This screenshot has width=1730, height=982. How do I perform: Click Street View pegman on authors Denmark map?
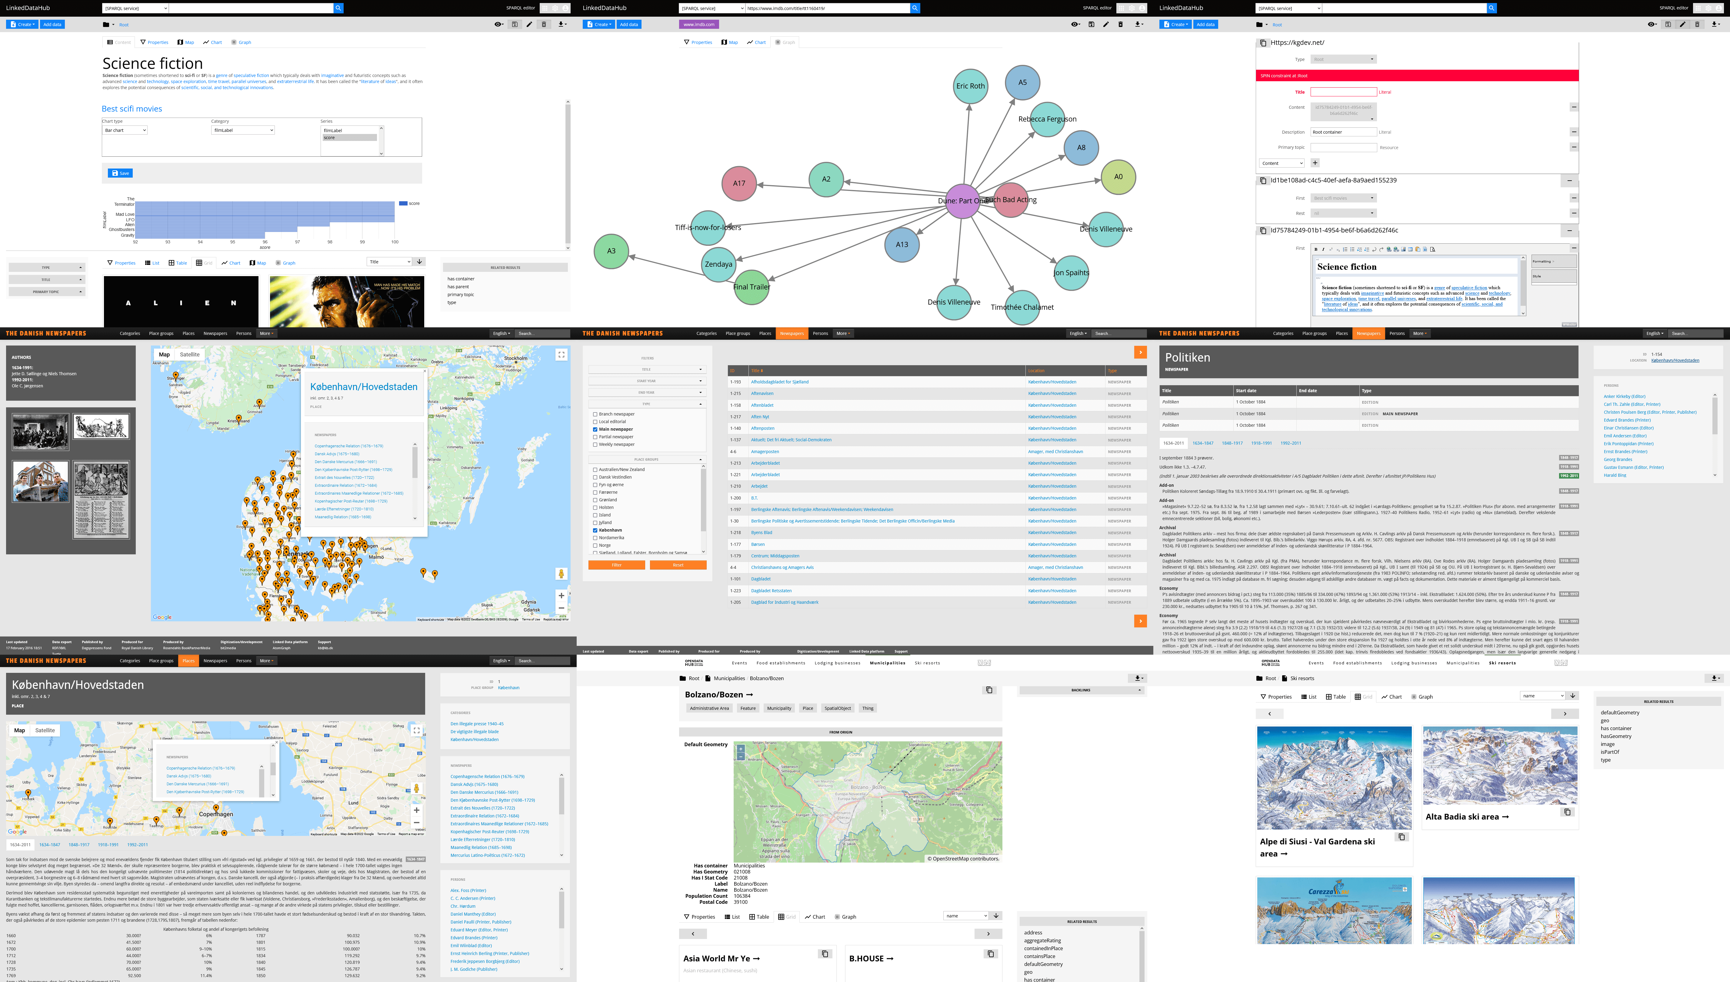pos(561,574)
